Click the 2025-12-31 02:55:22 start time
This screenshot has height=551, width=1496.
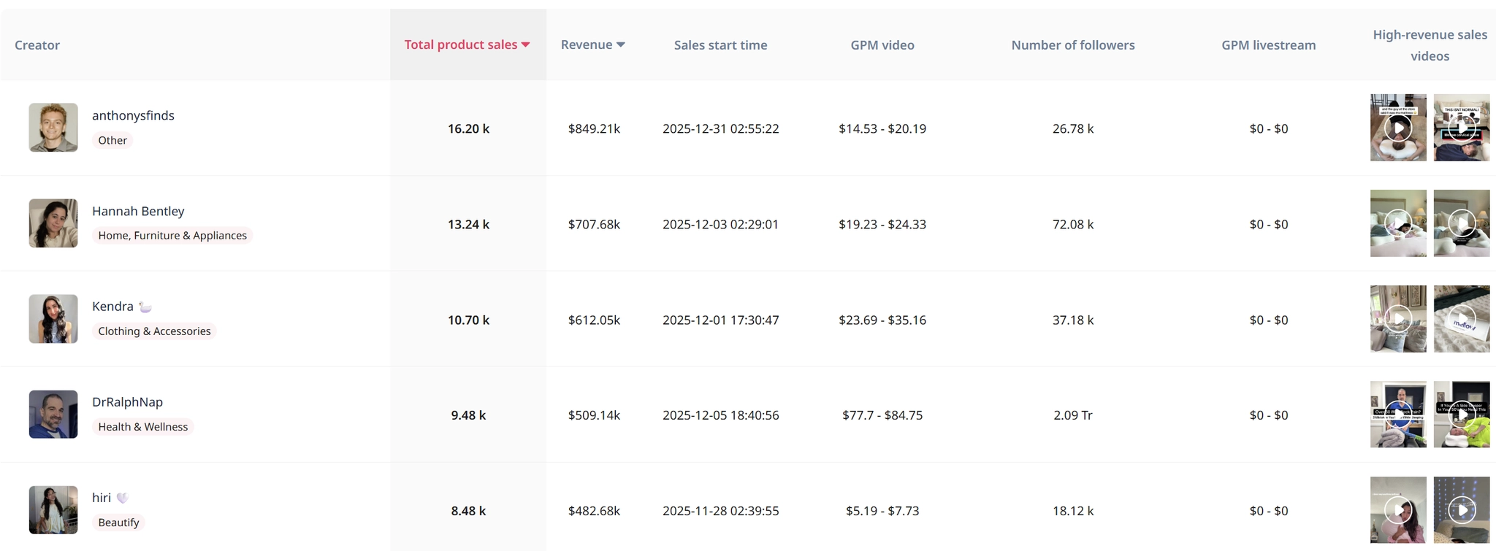tap(720, 128)
